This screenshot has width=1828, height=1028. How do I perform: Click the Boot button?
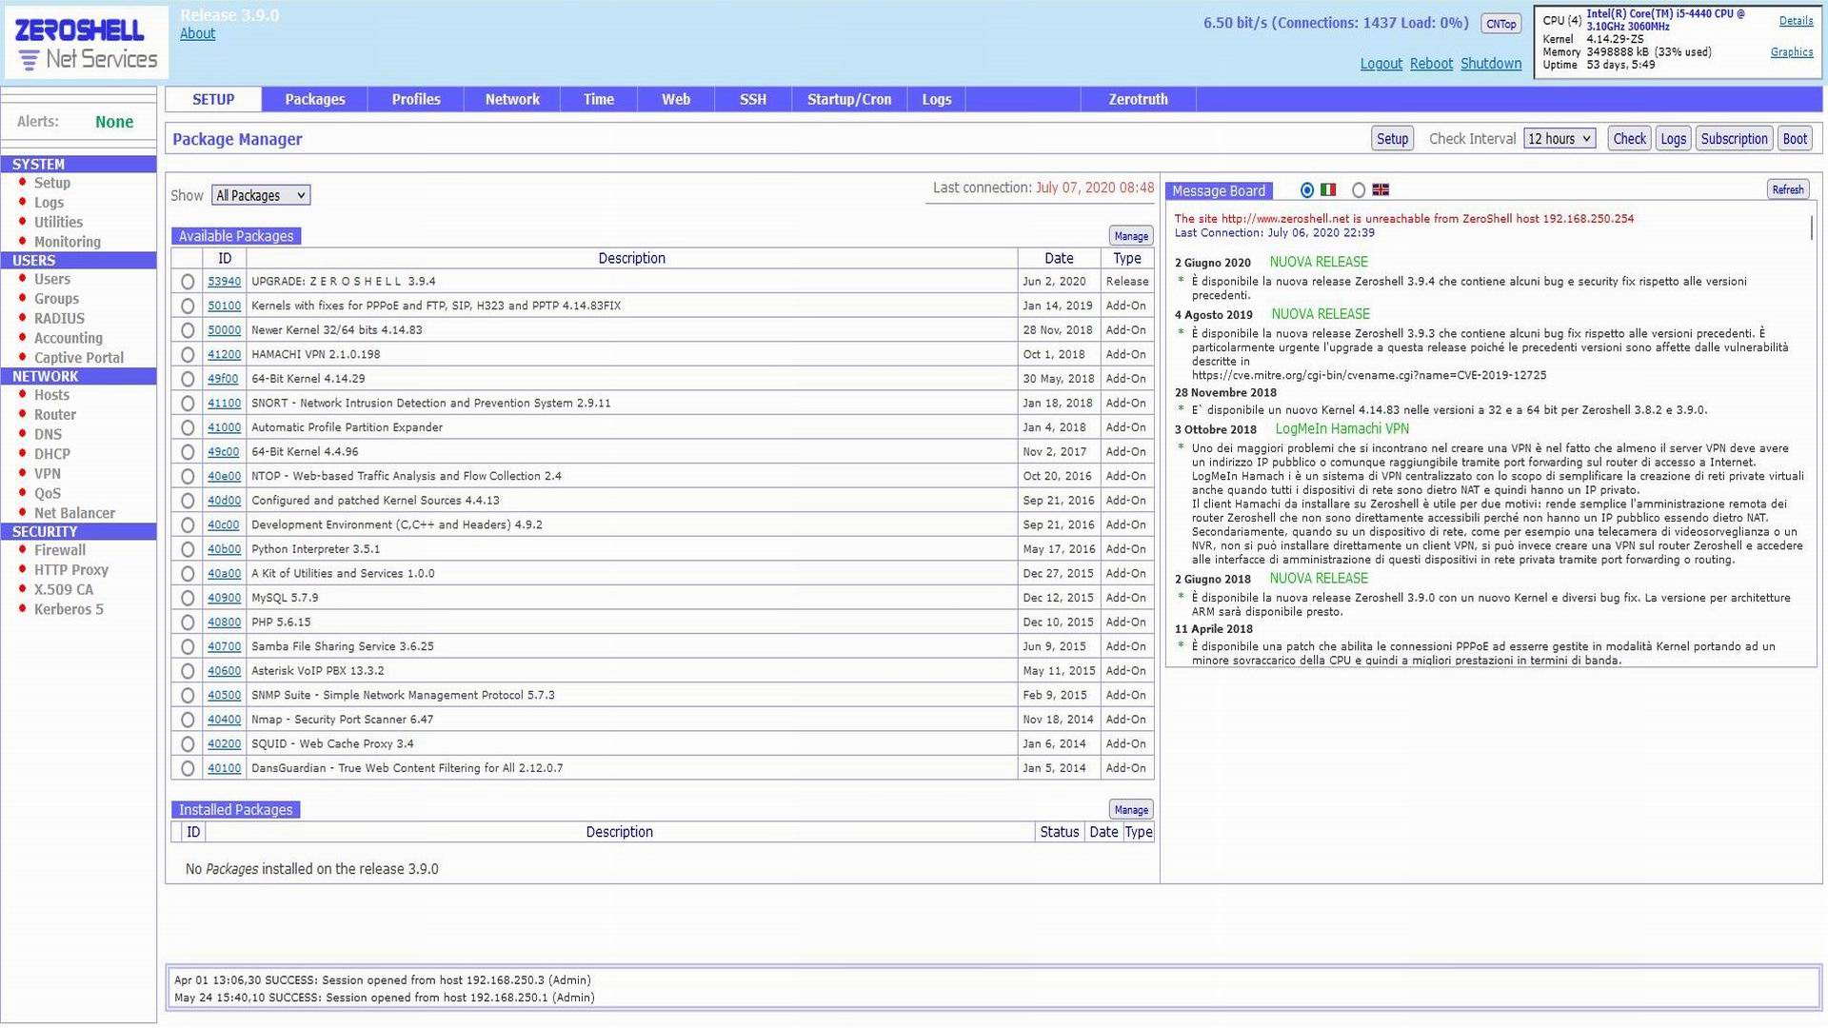point(1795,139)
